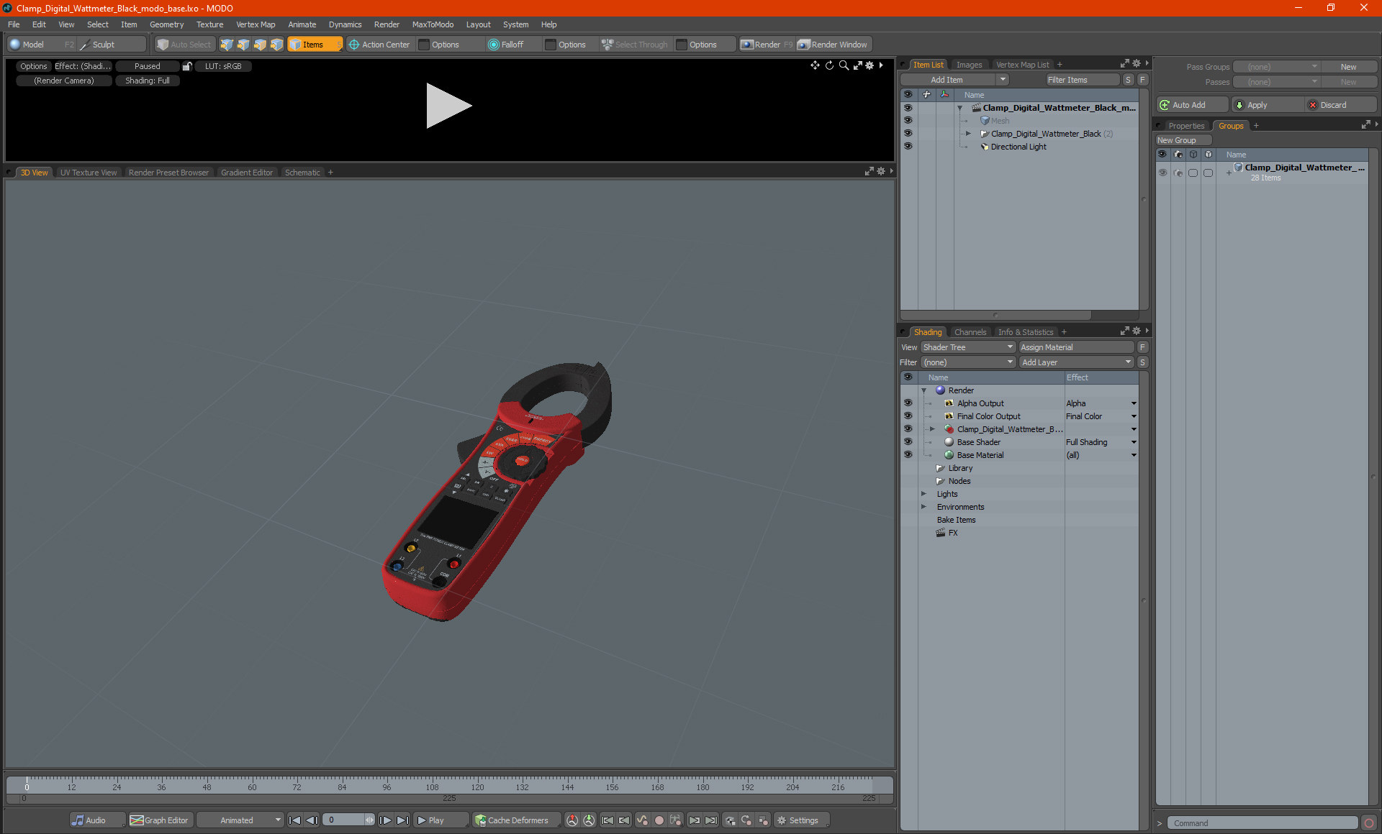Toggle visibility of Base Shader layer
This screenshot has height=834, width=1382.
(908, 442)
